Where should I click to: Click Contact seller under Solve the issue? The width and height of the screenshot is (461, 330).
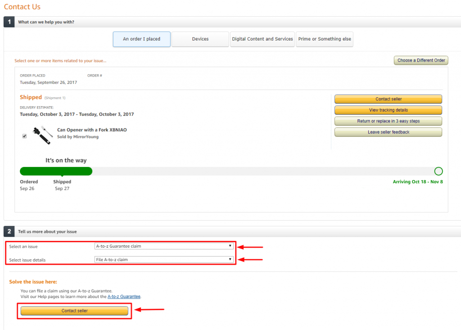click(74, 311)
